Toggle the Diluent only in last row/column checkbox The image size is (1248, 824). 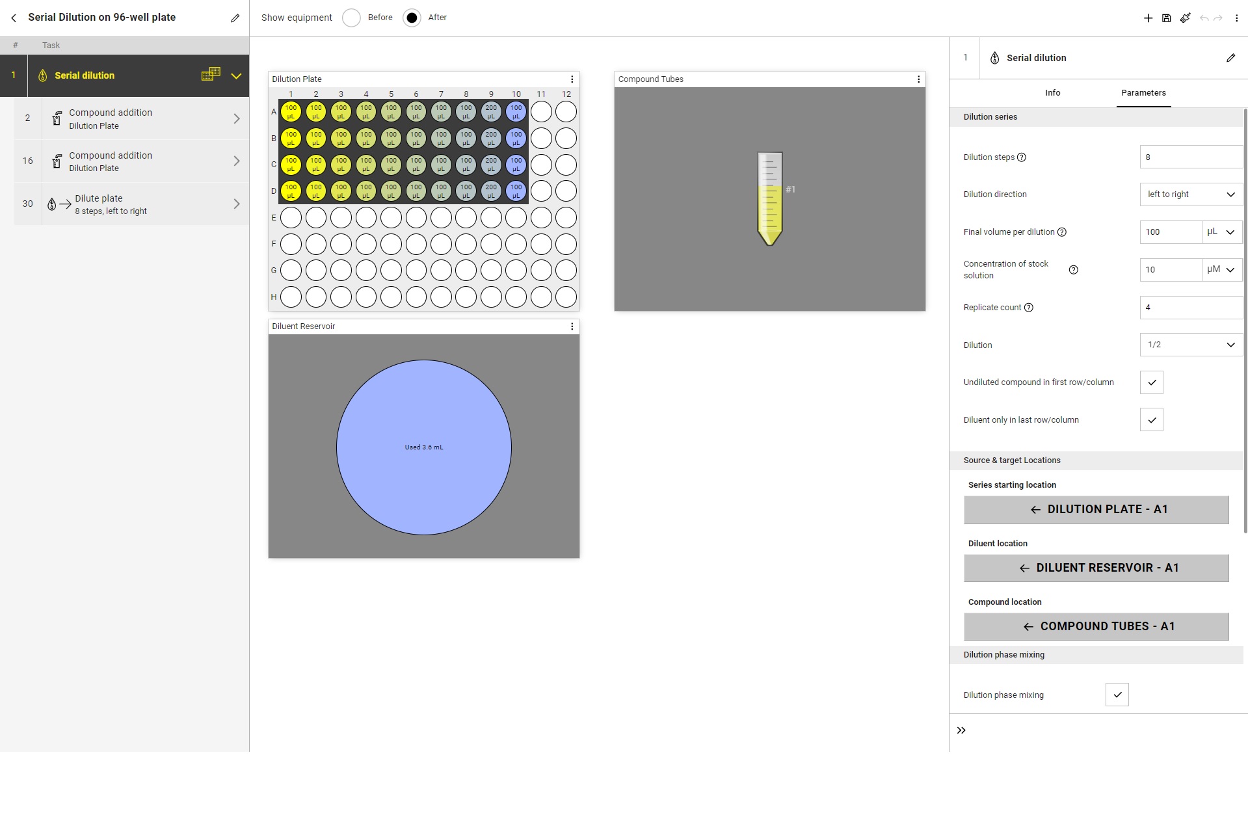tap(1151, 420)
